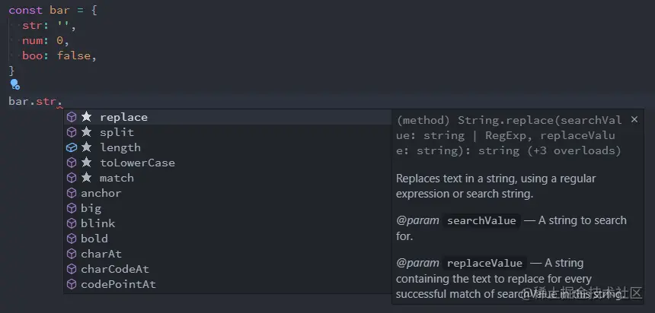Choose the match completion entry

tap(117, 178)
